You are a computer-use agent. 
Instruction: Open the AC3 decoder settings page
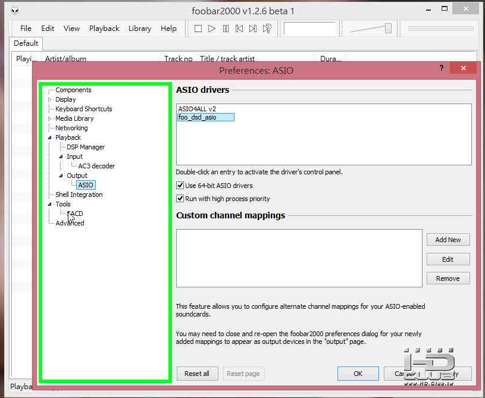(96, 166)
